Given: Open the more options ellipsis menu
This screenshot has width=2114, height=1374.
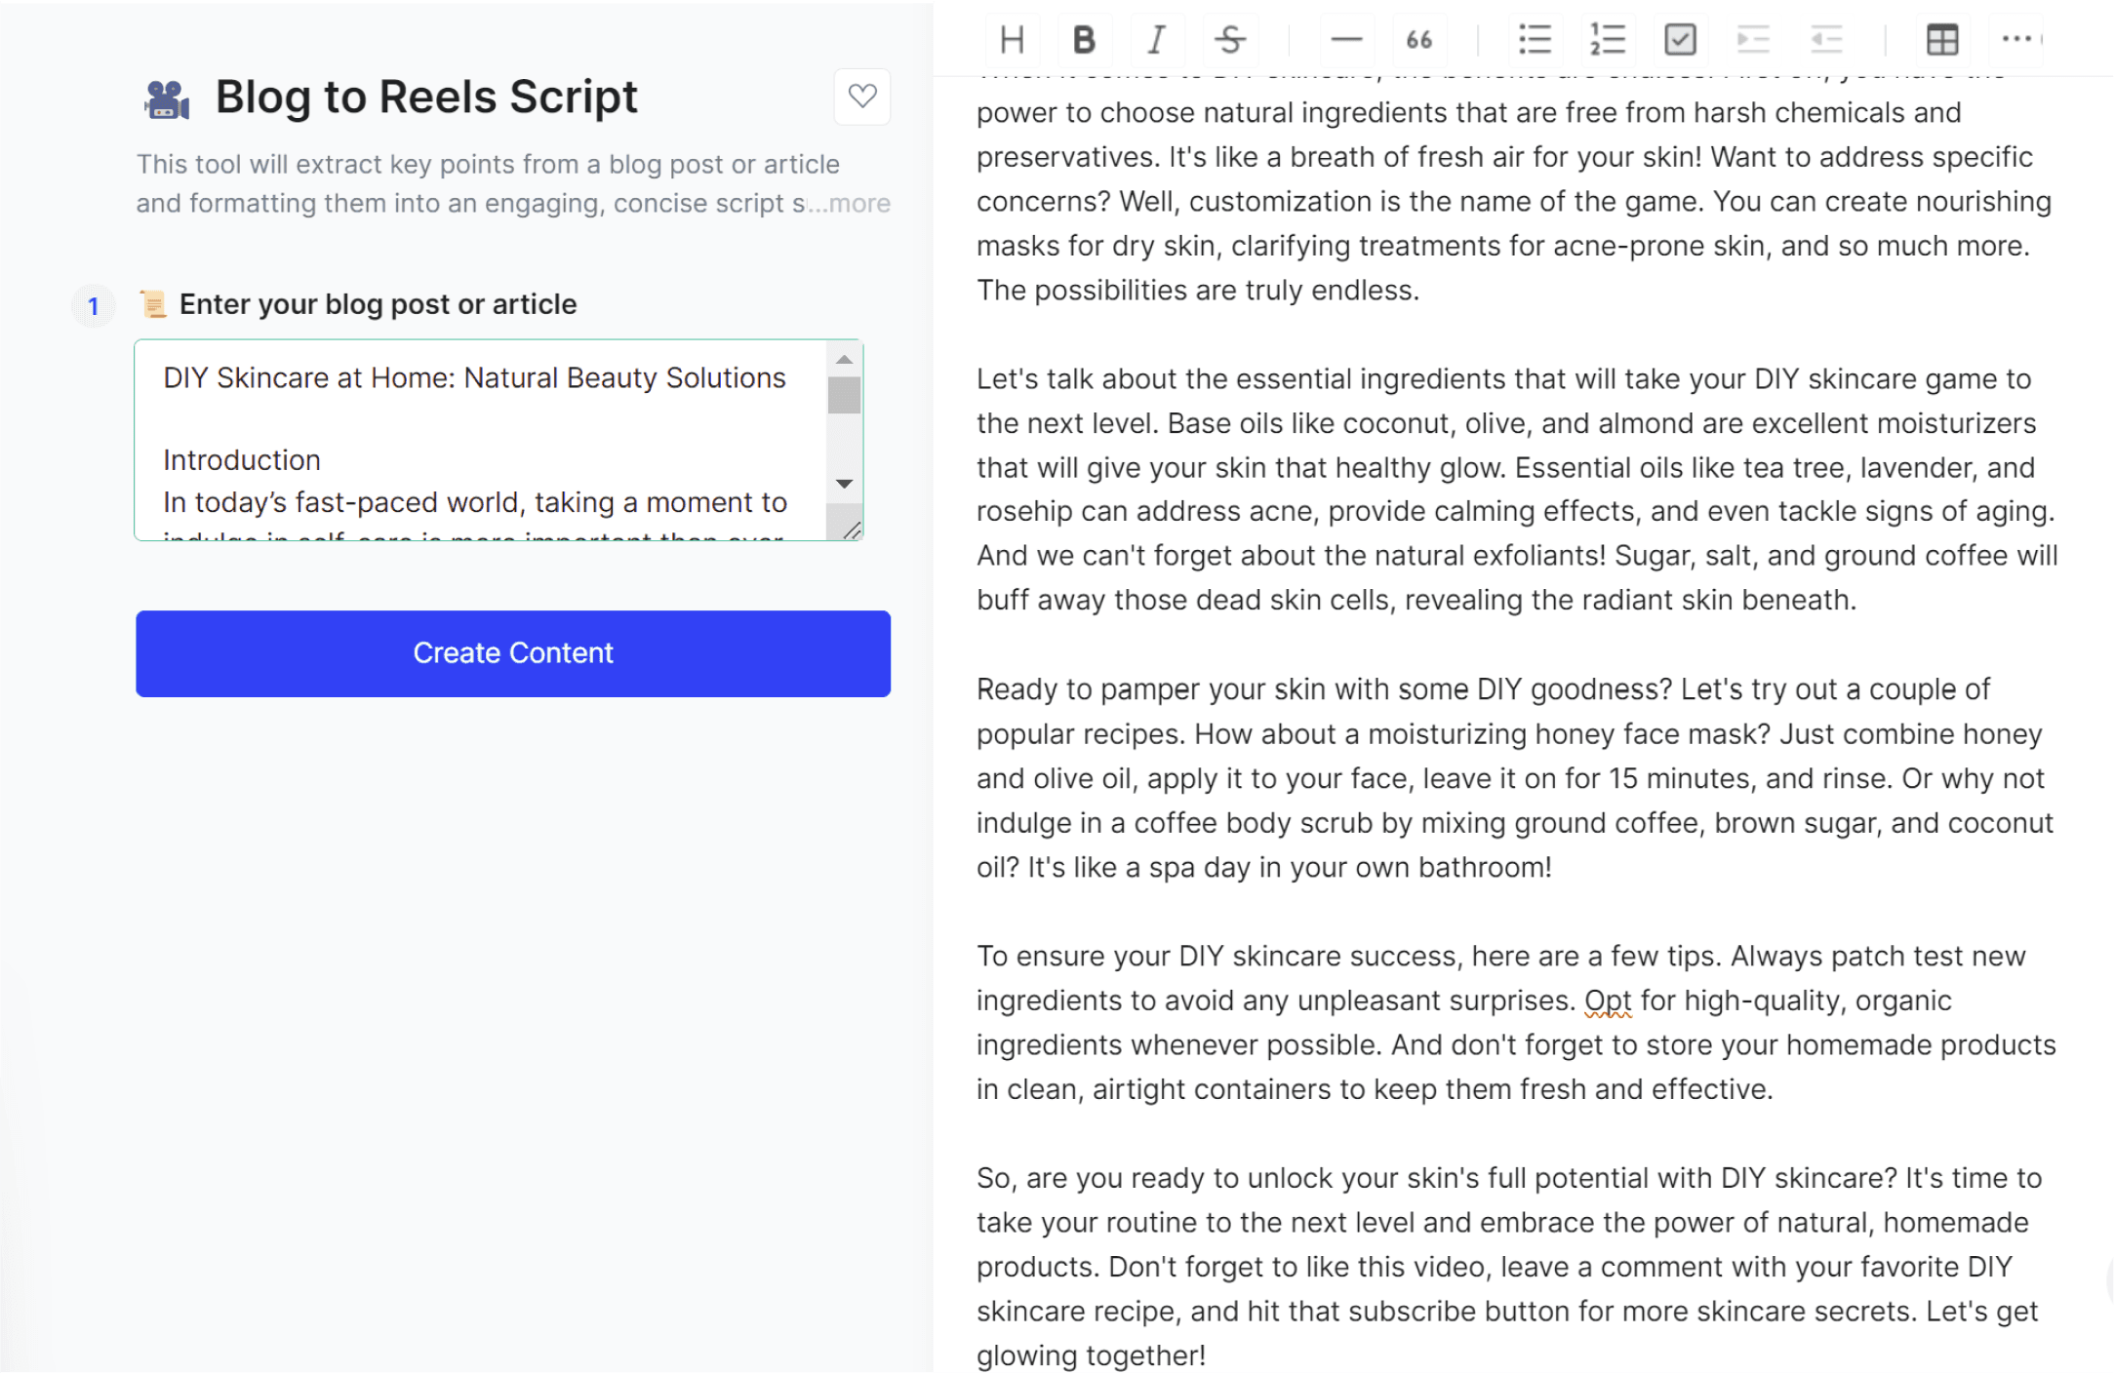Looking at the screenshot, I should [2016, 40].
